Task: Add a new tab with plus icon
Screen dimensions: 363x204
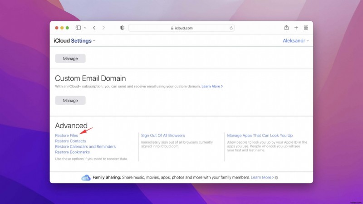Action: point(296,28)
